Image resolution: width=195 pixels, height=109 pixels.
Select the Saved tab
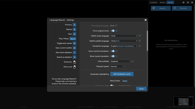[x=170, y=2]
